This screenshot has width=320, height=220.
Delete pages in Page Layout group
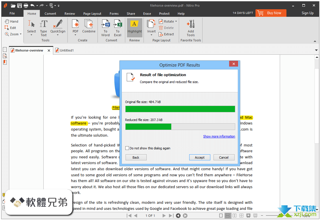(x=166, y=28)
